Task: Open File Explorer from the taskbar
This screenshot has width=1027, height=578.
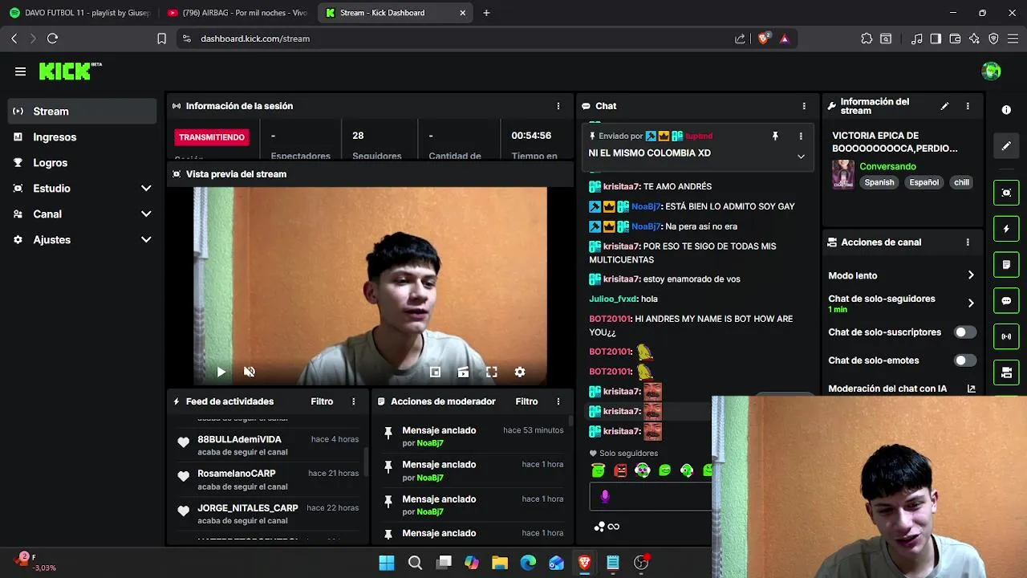Action: coord(500,563)
